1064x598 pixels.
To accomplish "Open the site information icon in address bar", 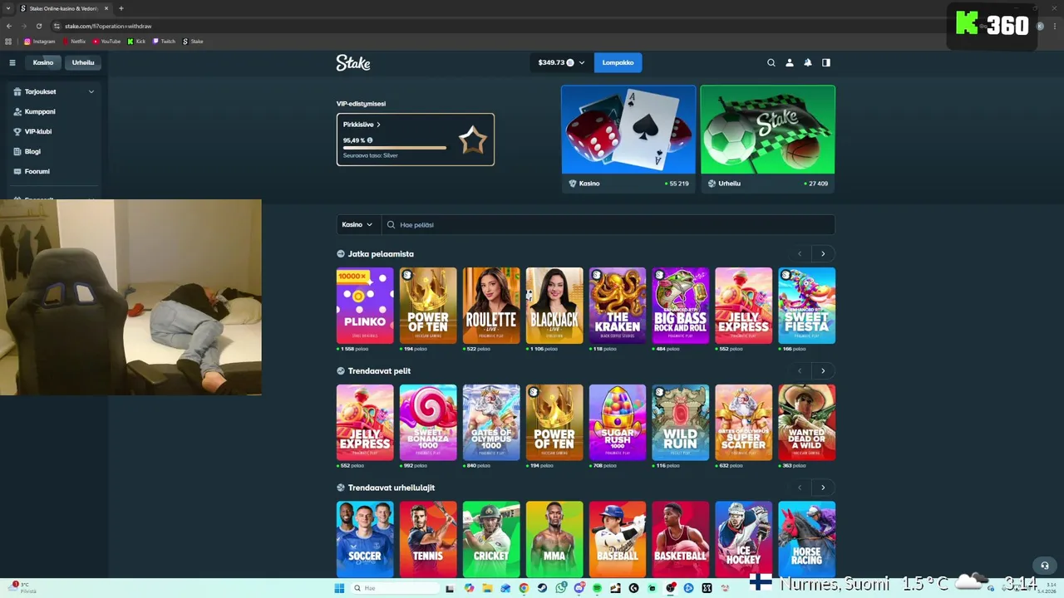I will tap(57, 26).
